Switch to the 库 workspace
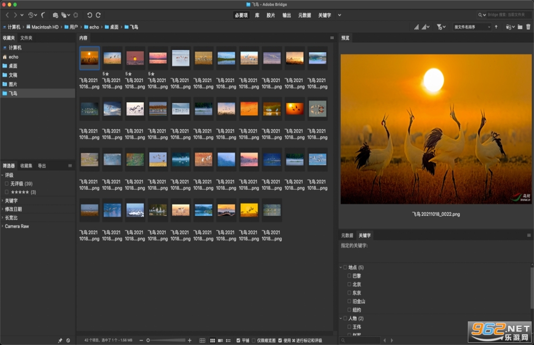Image resolution: width=534 pixels, height=345 pixels. (257, 15)
